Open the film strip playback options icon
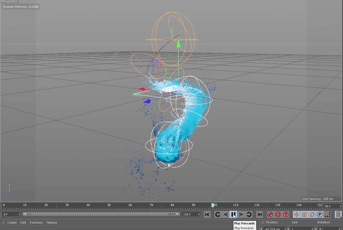Screen dimensions: 343x230 coord(338,214)
